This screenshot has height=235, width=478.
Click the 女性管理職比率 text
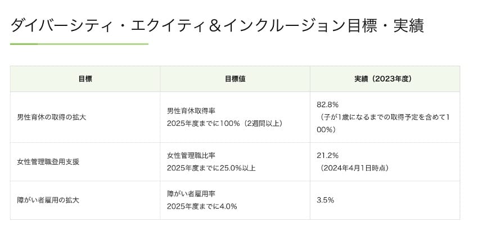click(191, 155)
